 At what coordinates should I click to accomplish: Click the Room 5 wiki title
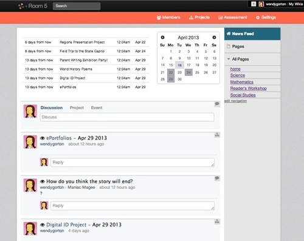(x=38, y=6)
